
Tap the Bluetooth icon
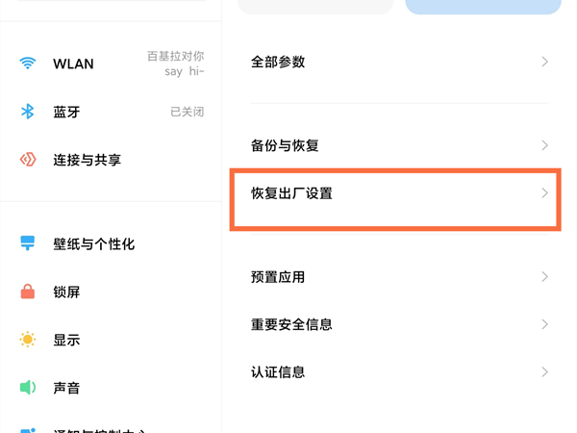click(28, 112)
